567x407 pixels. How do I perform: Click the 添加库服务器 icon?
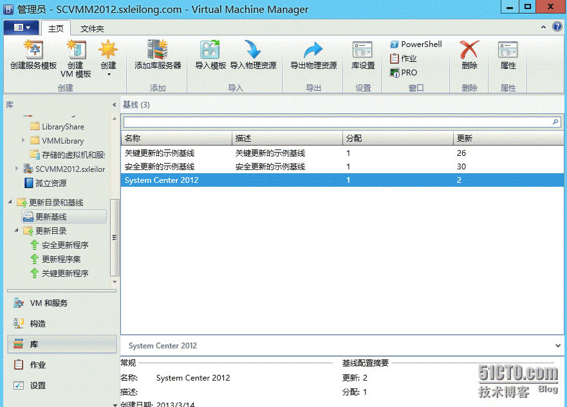(158, 50)
